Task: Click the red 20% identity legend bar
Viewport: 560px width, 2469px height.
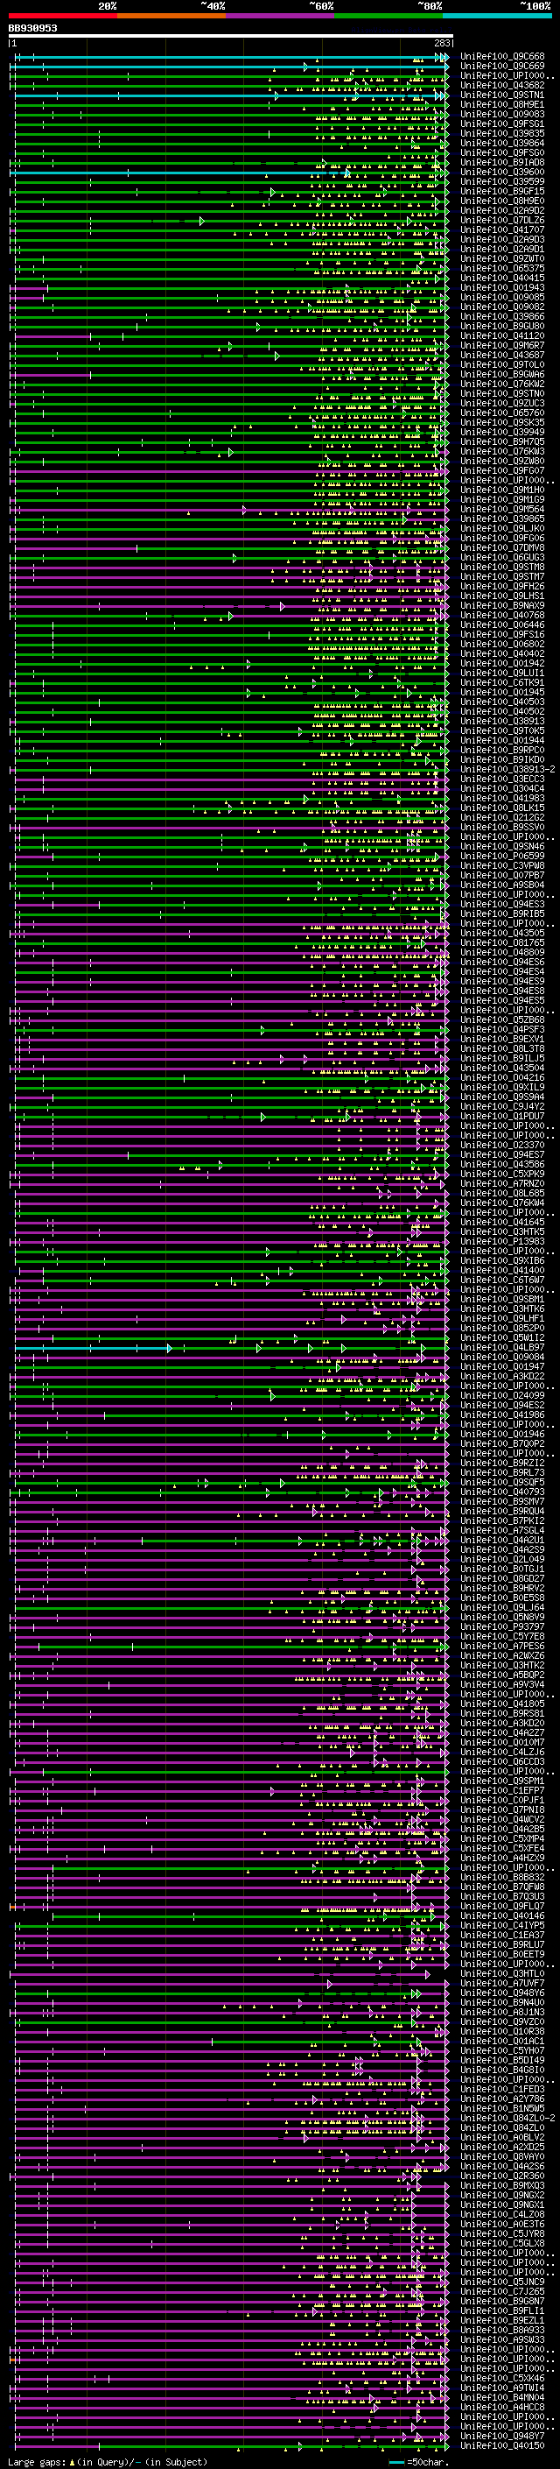Action: (x=62, y=16)
